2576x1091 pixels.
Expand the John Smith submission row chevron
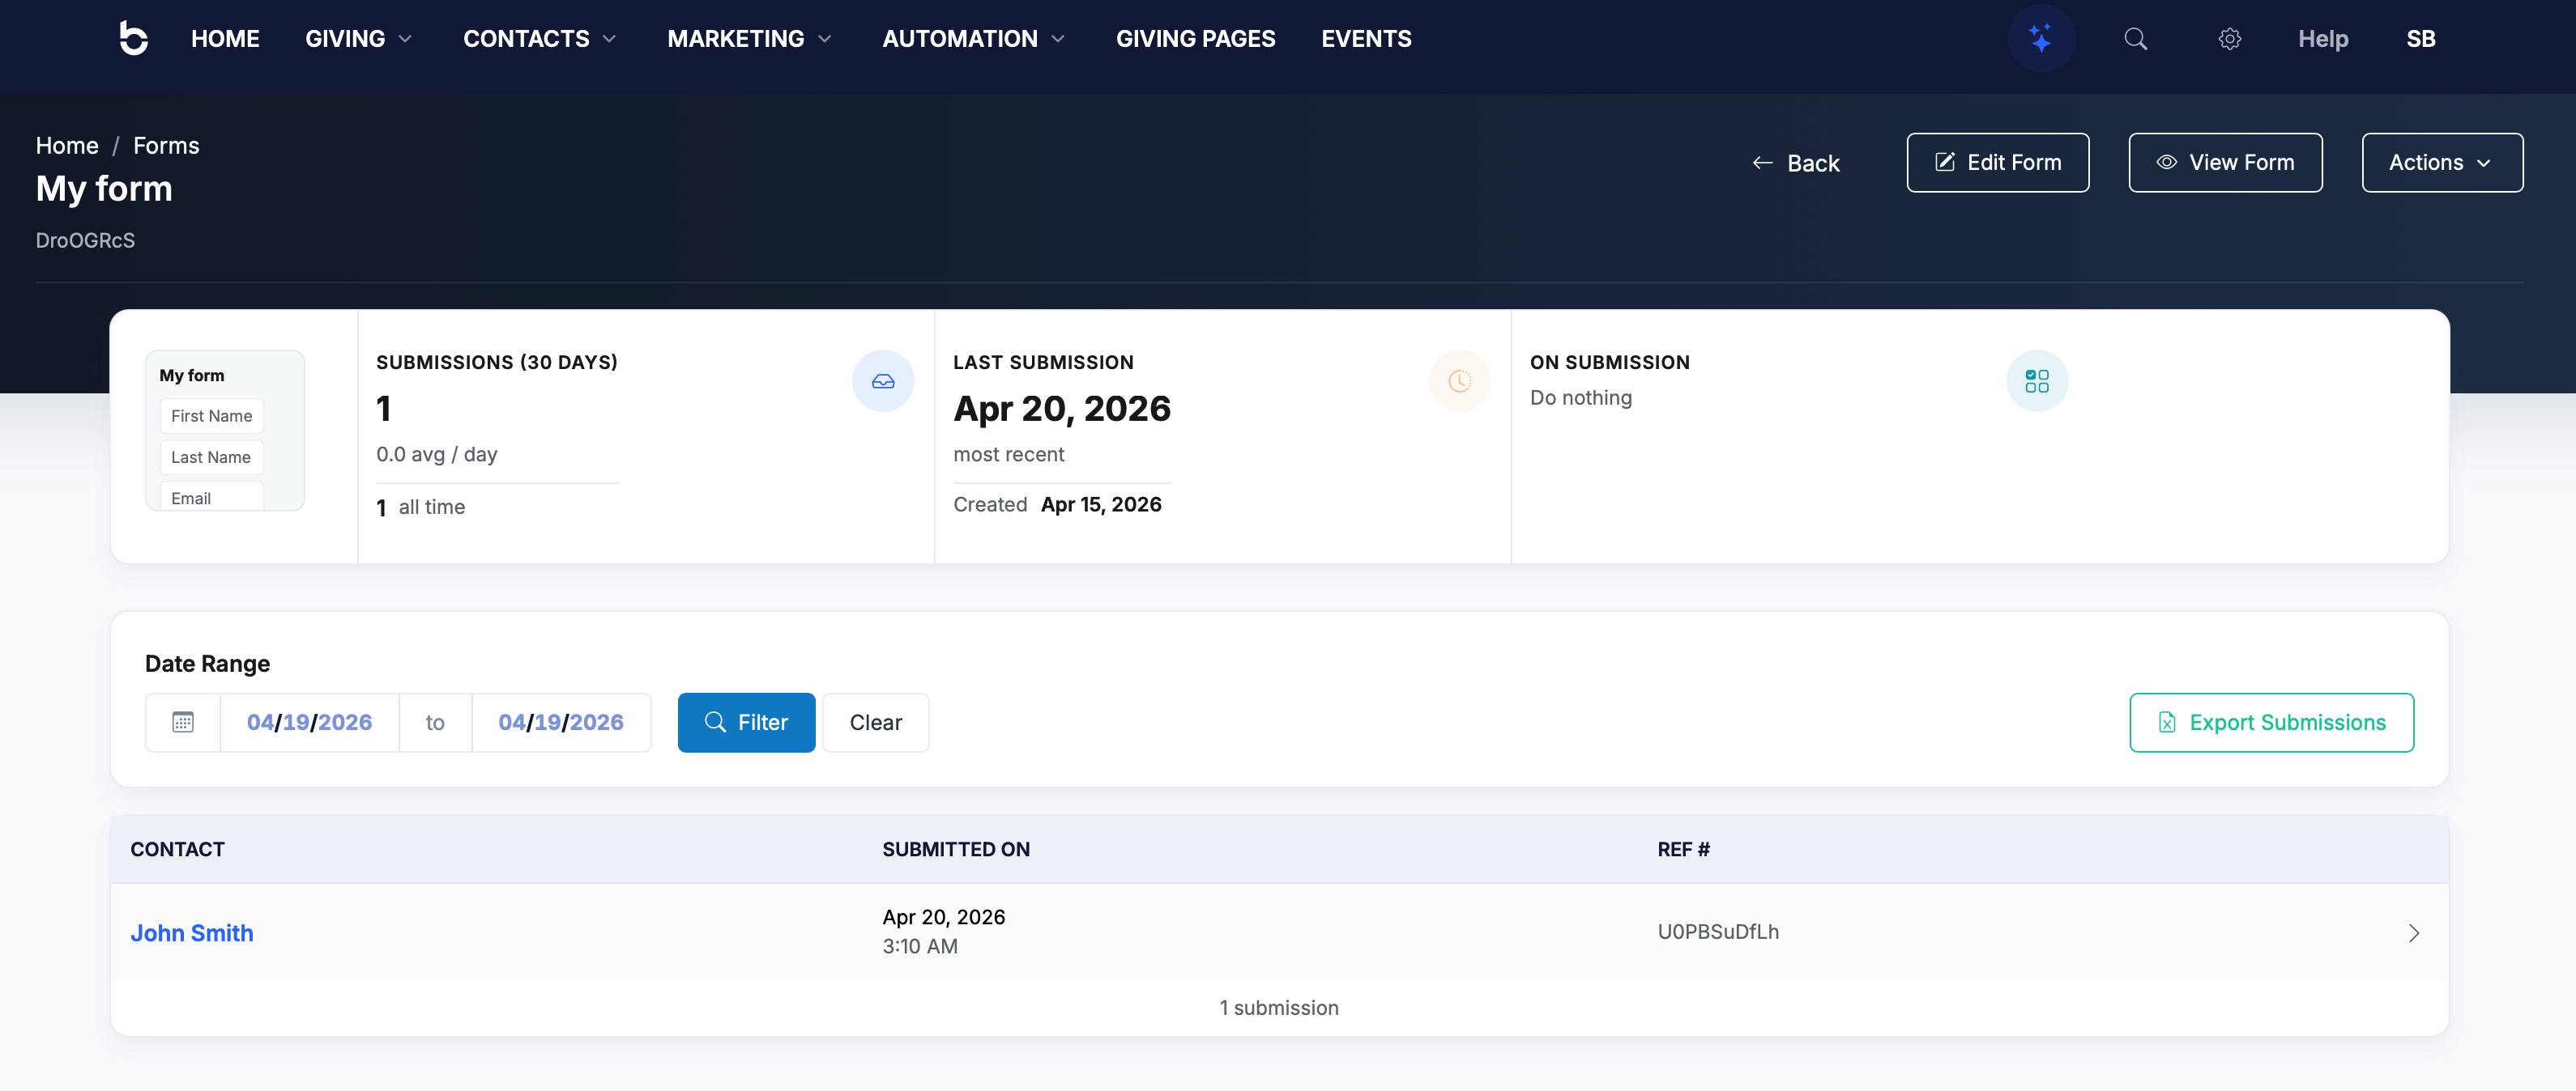click(x=2413, y=932)
